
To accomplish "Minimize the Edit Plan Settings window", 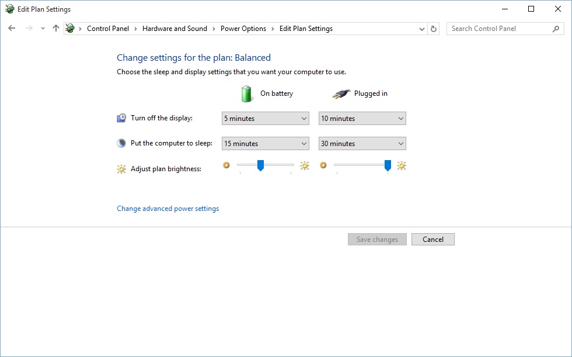I will (505, 9).
